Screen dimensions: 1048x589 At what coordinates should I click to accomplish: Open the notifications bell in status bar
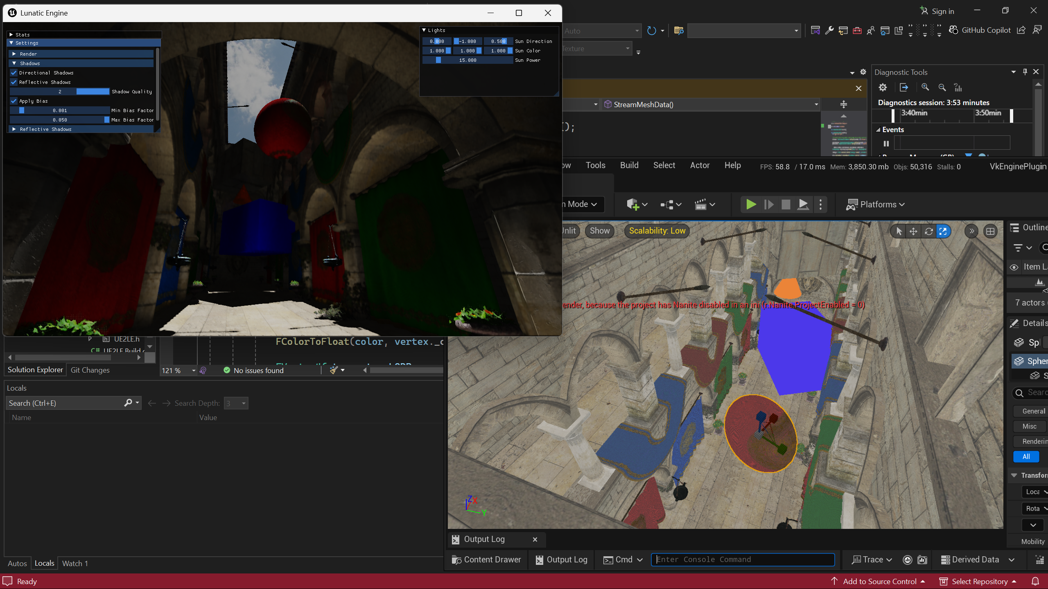pos(1035,581)
